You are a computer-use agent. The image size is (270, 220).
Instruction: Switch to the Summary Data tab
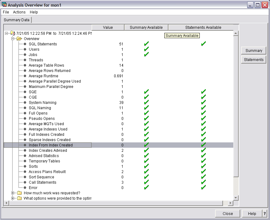(17, 20)
